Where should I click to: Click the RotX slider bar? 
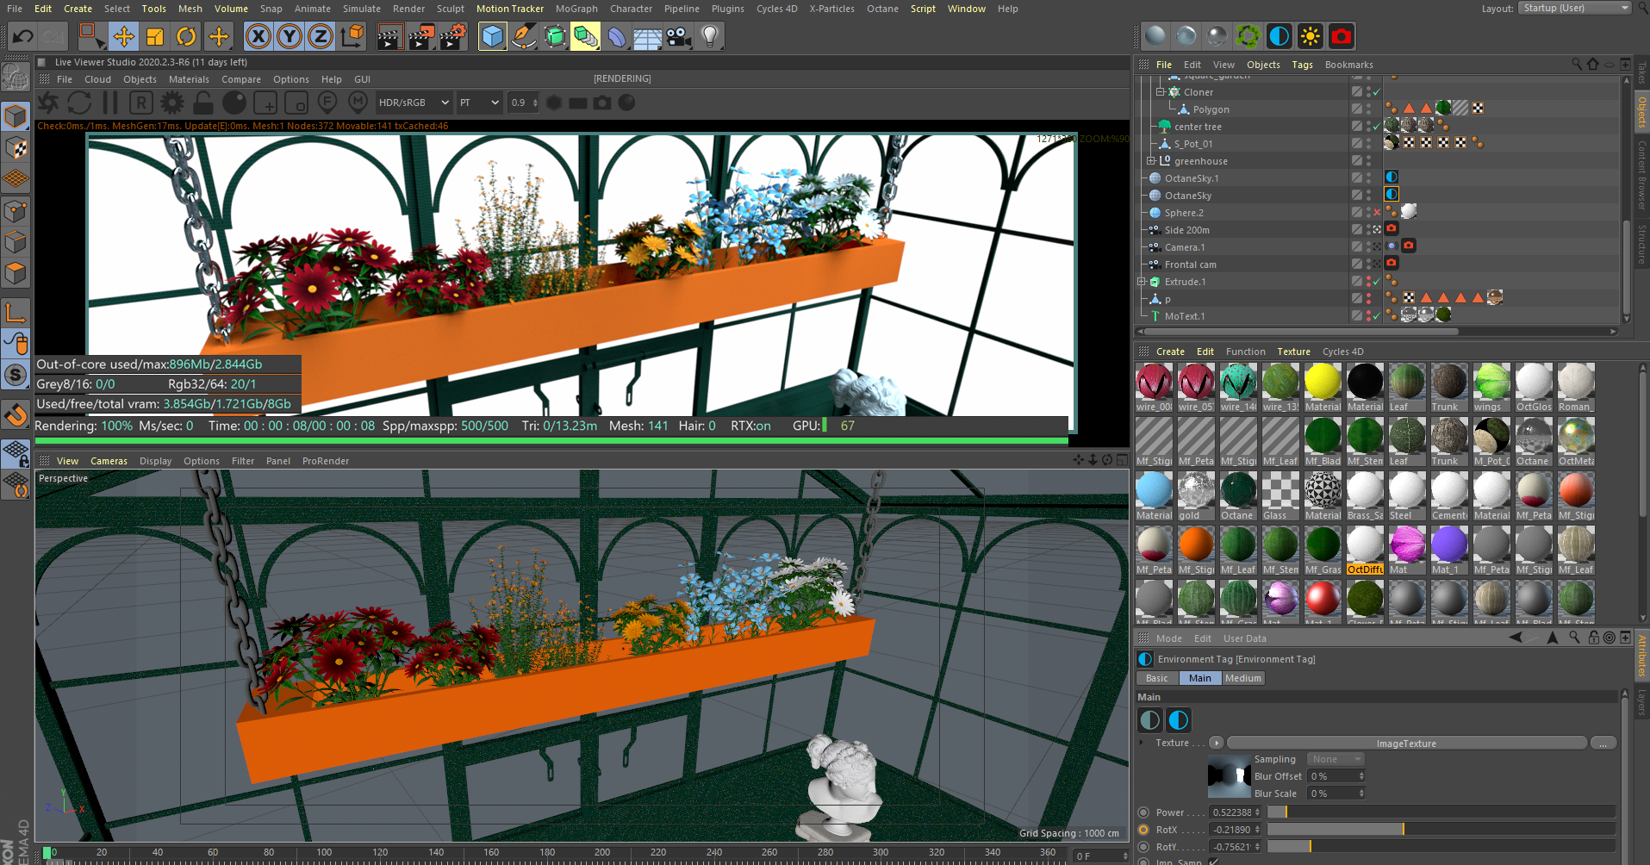pyautogui.click(x=1441, y=830)
